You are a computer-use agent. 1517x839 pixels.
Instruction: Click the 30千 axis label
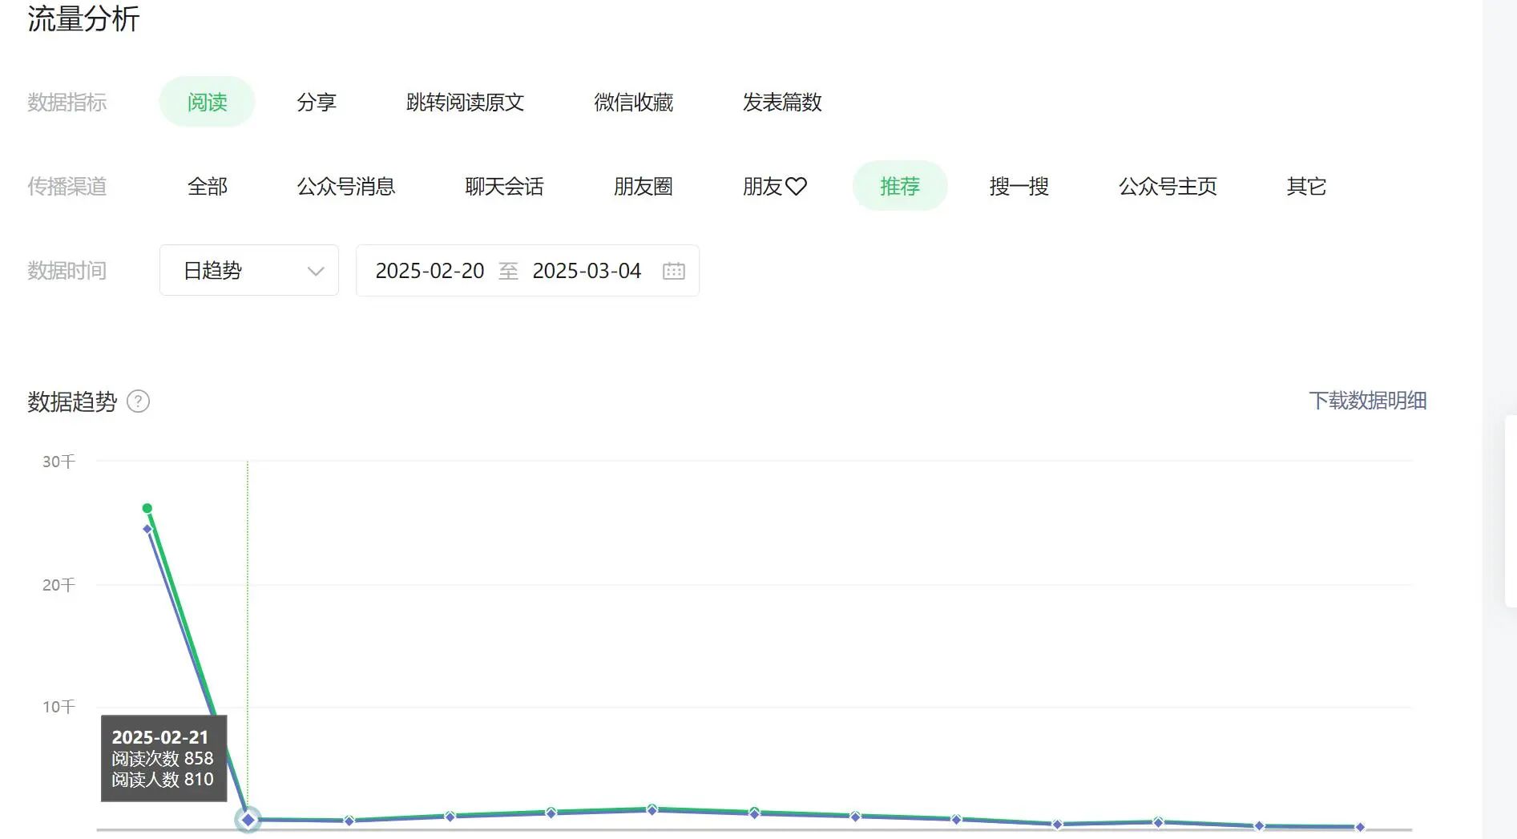click(x=59, y=462)
